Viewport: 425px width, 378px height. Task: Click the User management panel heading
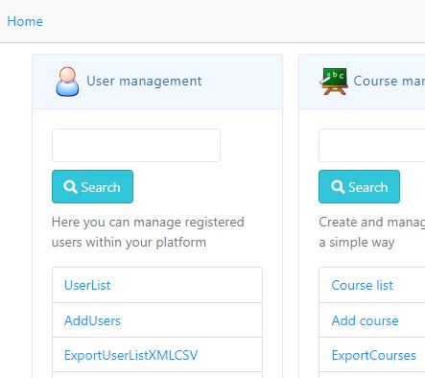tap(144, 81)
